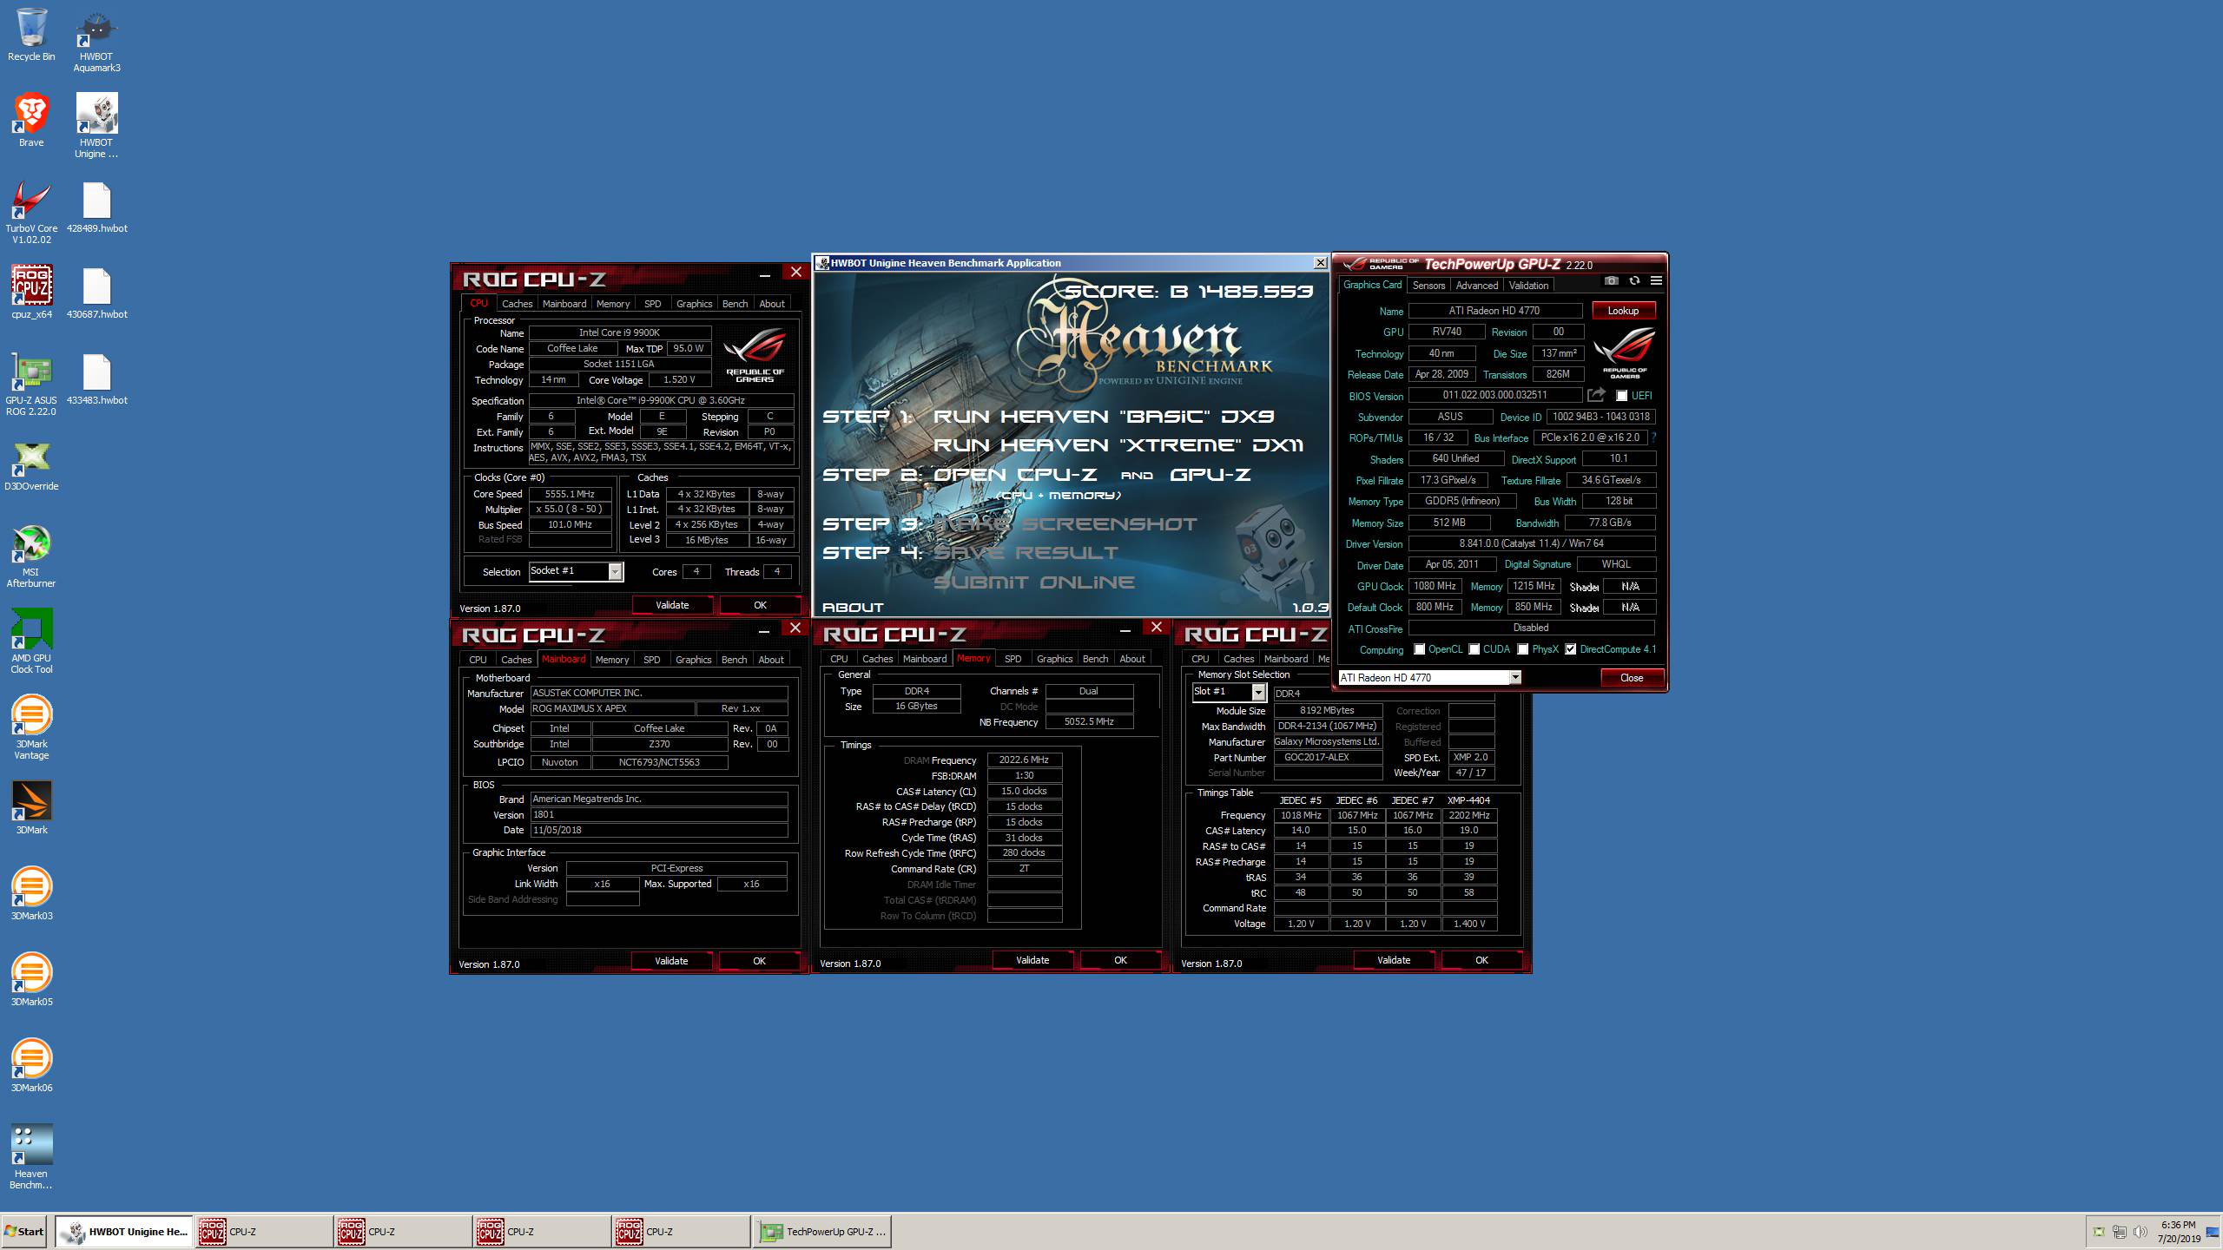Select the Heaven Benchmark desktop icon
The image size is (2223, 1250).
click(31, 1157)
